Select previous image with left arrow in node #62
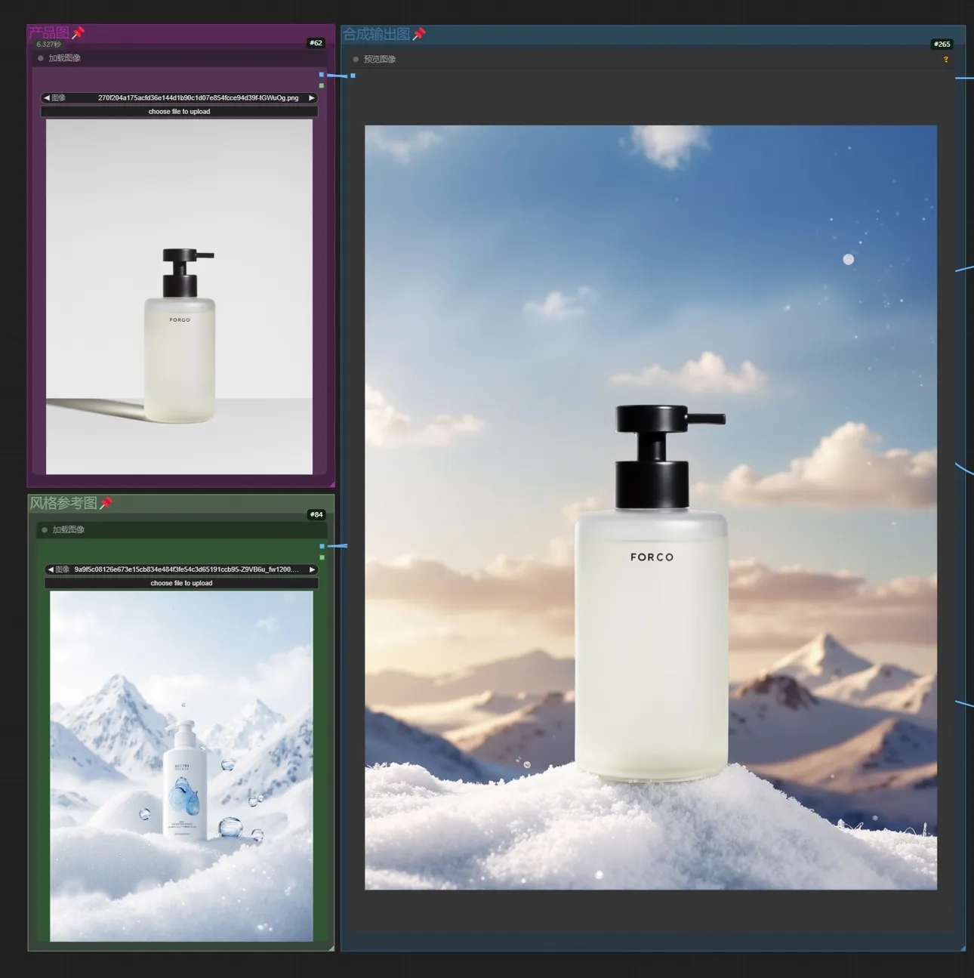This screenshot has width=974, height=978. point(46,98)
